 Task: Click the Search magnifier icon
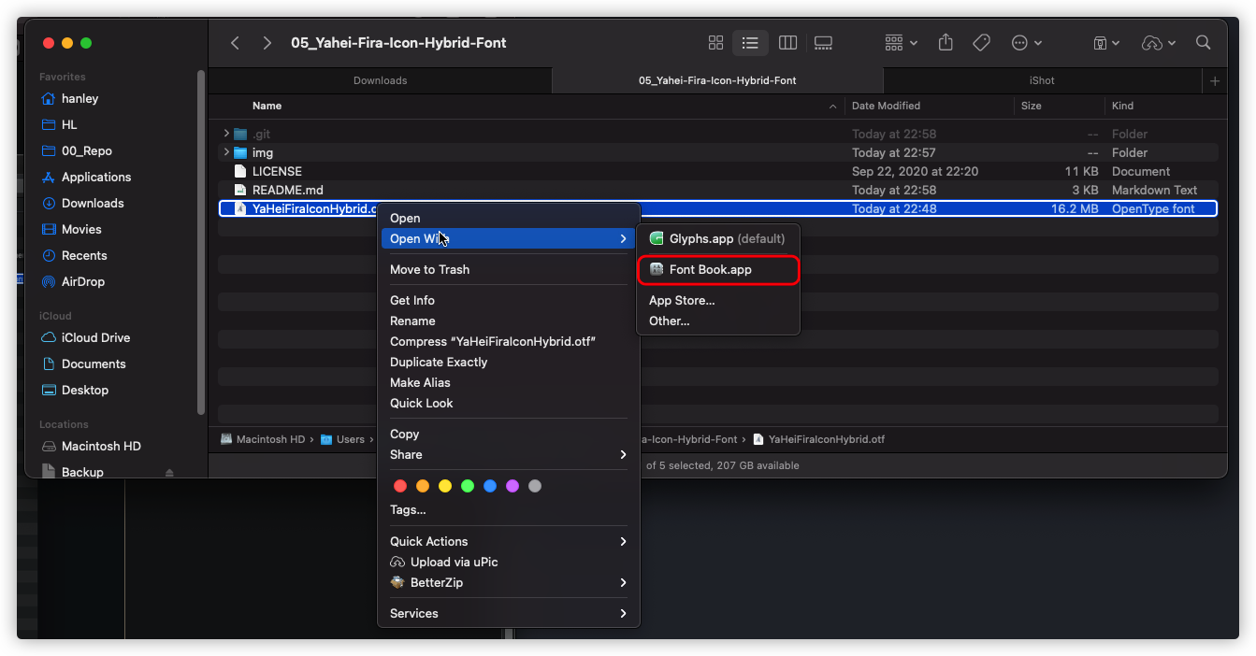pos(1204,43)
